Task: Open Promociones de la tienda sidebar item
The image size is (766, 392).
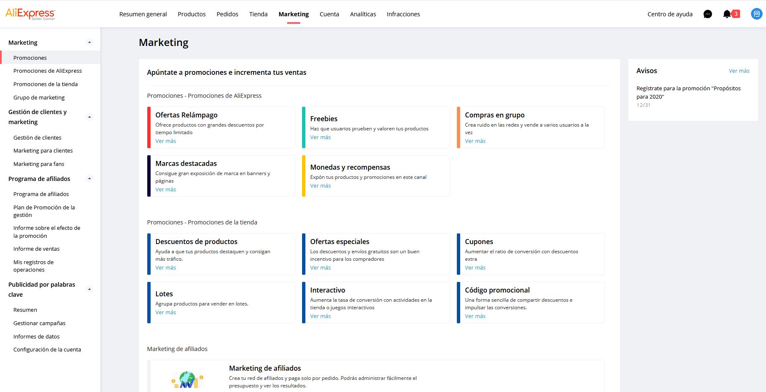Action: pyautogui.click(x=46, y=84)
